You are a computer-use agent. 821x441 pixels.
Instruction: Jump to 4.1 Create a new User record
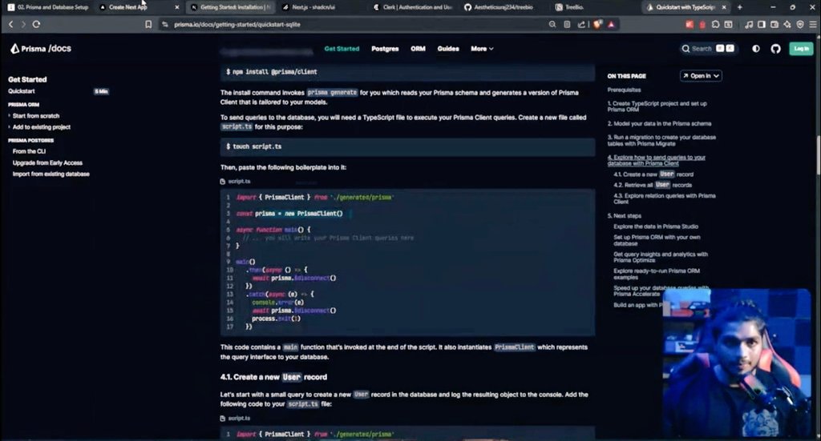653,174
